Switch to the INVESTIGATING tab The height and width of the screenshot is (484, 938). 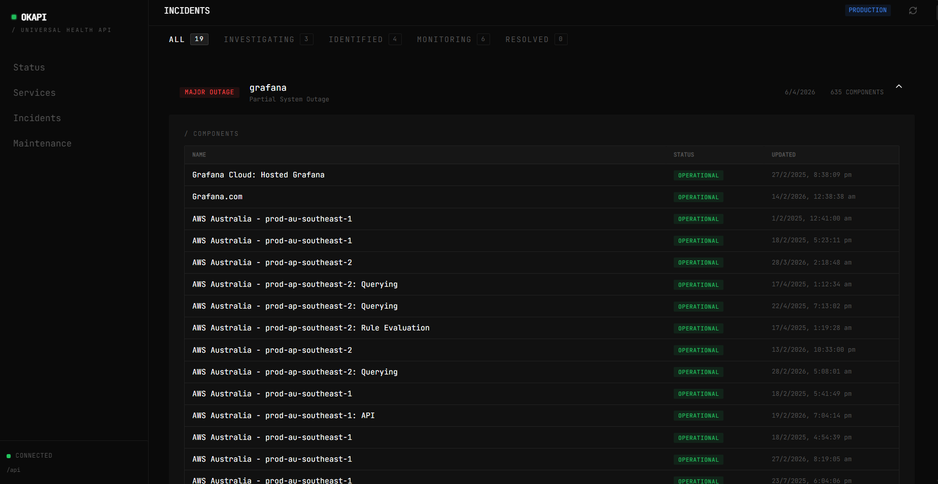(x=268, y=40)
